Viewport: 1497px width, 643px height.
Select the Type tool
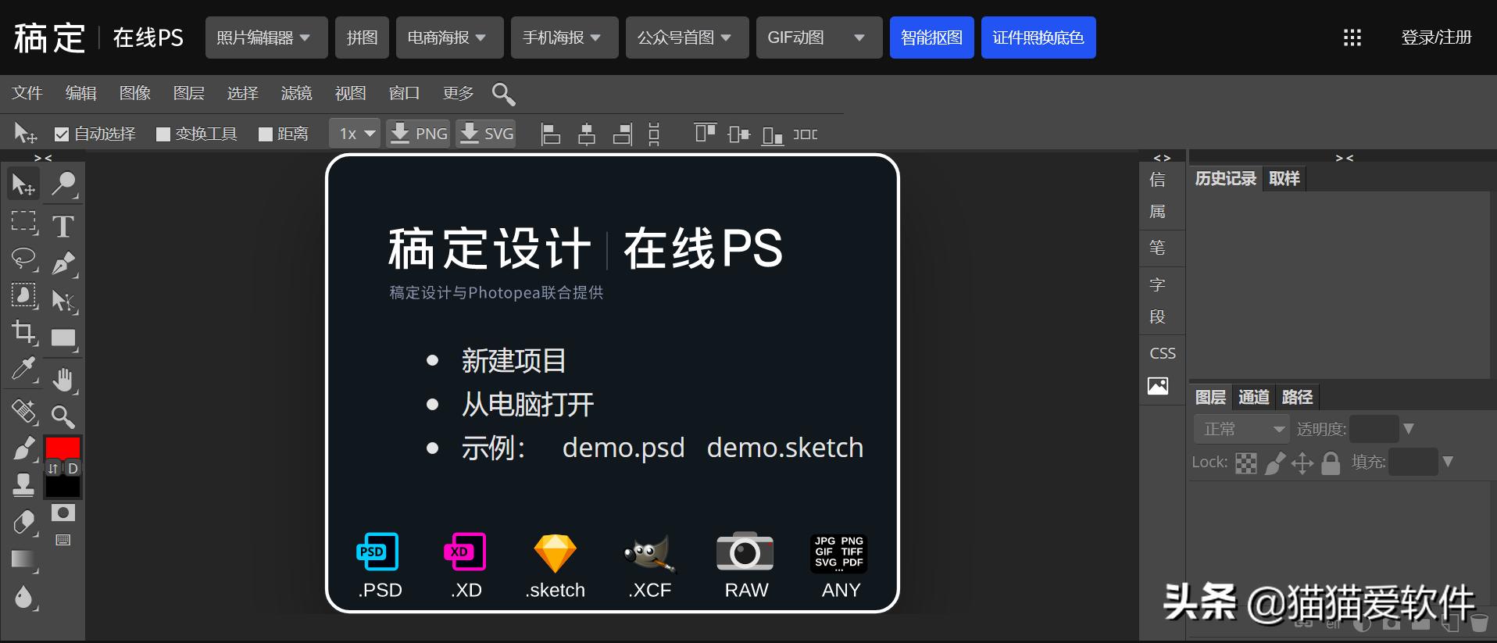(63, 226)
